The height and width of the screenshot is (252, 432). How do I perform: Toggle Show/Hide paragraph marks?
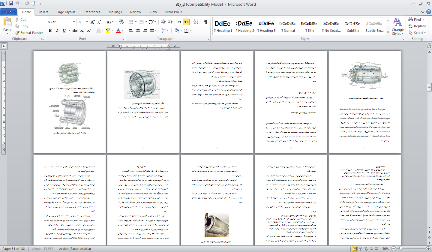(205, 22)
